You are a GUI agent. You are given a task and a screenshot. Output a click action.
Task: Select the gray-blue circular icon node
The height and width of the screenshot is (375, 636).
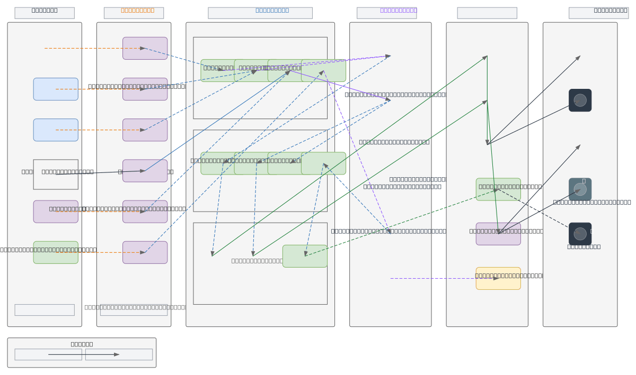pyautogui.click(x=580, y=189)
